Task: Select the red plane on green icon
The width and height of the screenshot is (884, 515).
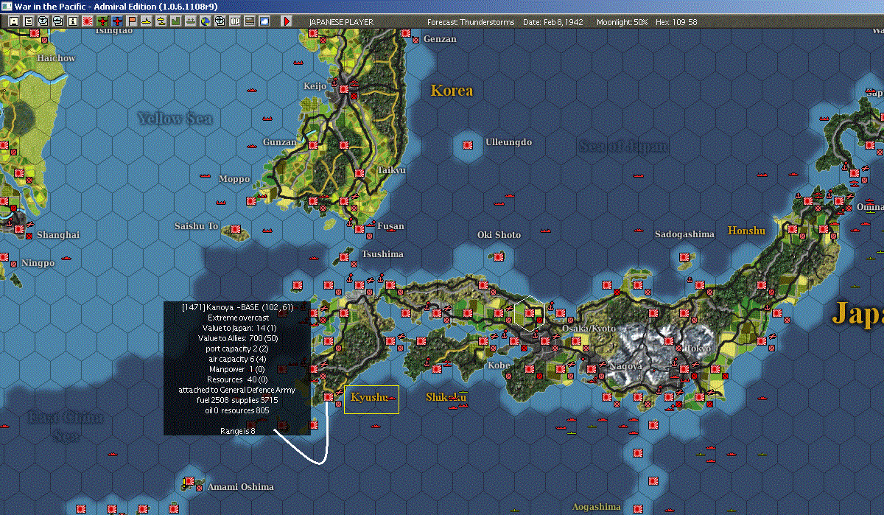Action: [102, 21]
